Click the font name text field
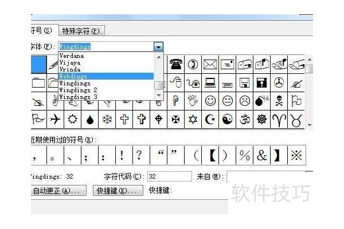 (106, 46)
